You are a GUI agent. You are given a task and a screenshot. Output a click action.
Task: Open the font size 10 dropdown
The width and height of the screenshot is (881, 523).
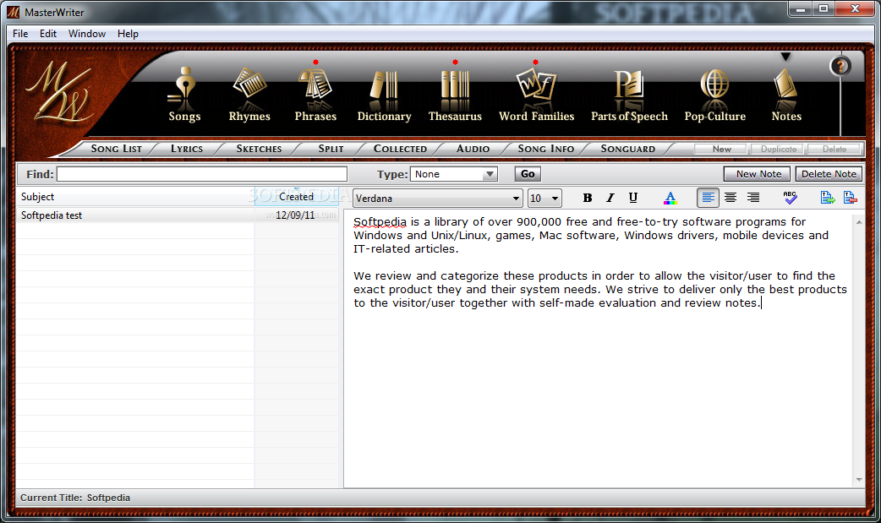(545, 199)
